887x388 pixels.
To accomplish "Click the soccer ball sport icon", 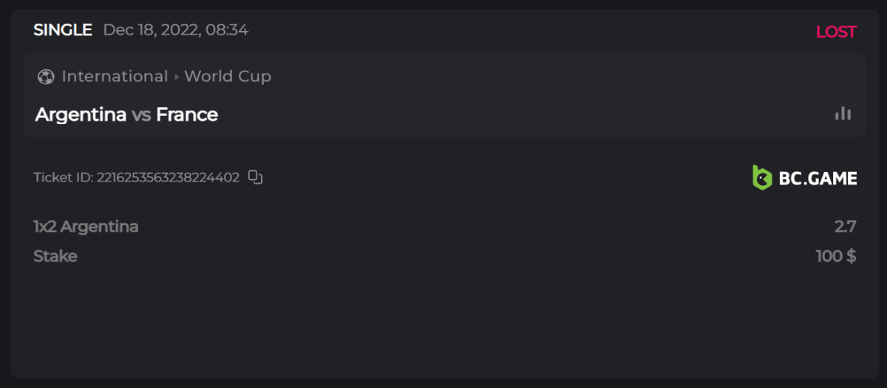I will (46, 77).
